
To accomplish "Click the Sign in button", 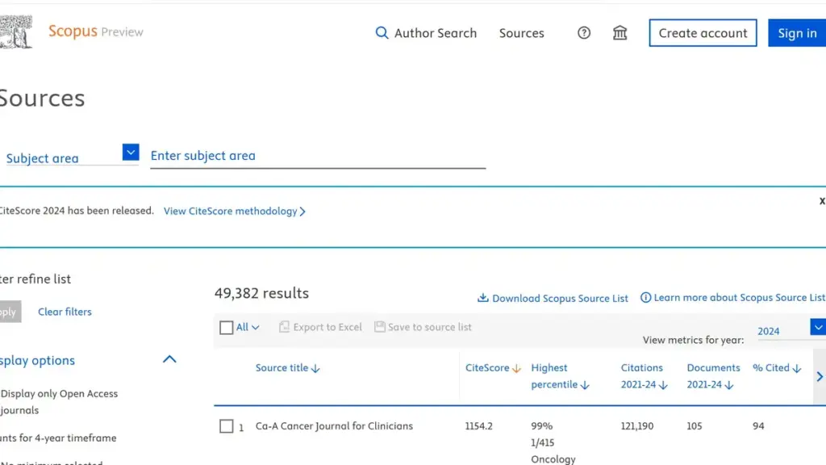I will point(796,33).
